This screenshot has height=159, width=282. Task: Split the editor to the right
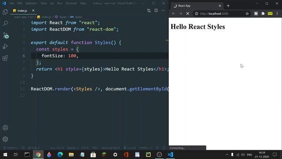tap(156, 11)
